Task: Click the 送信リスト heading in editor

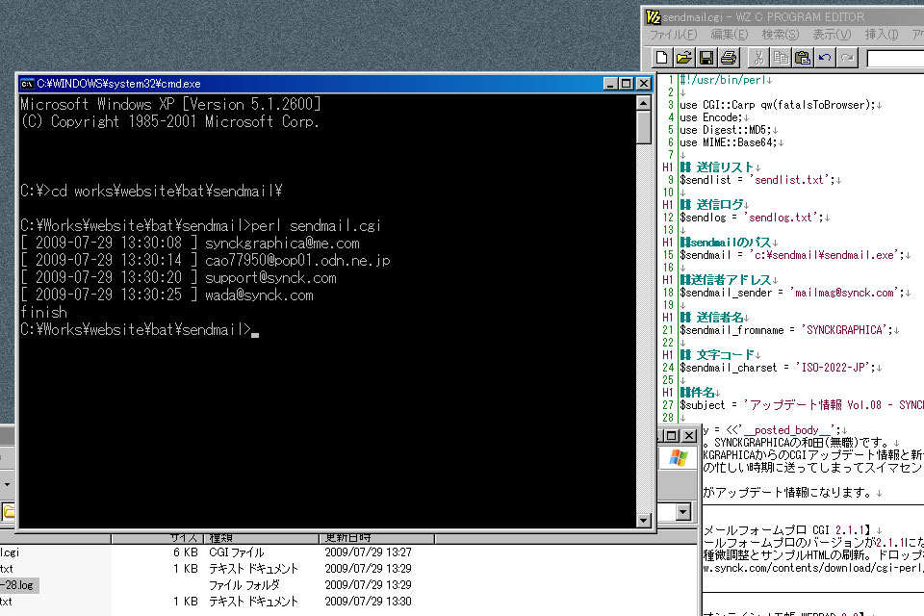Action: 720,167
